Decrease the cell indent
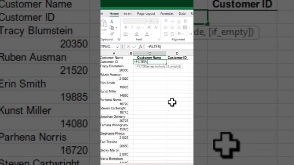This screenshot has width=294, height=165. pos(166,34)
